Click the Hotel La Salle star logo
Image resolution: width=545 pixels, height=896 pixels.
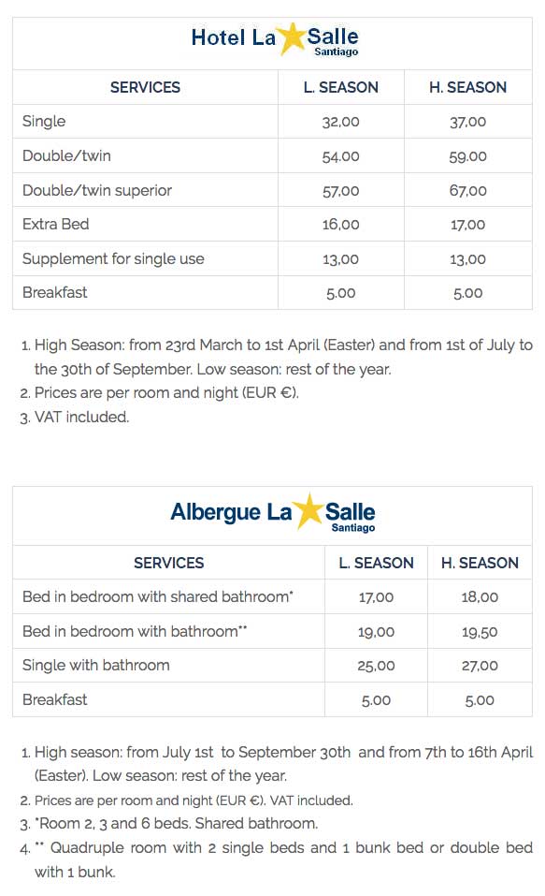pos(275,40)
